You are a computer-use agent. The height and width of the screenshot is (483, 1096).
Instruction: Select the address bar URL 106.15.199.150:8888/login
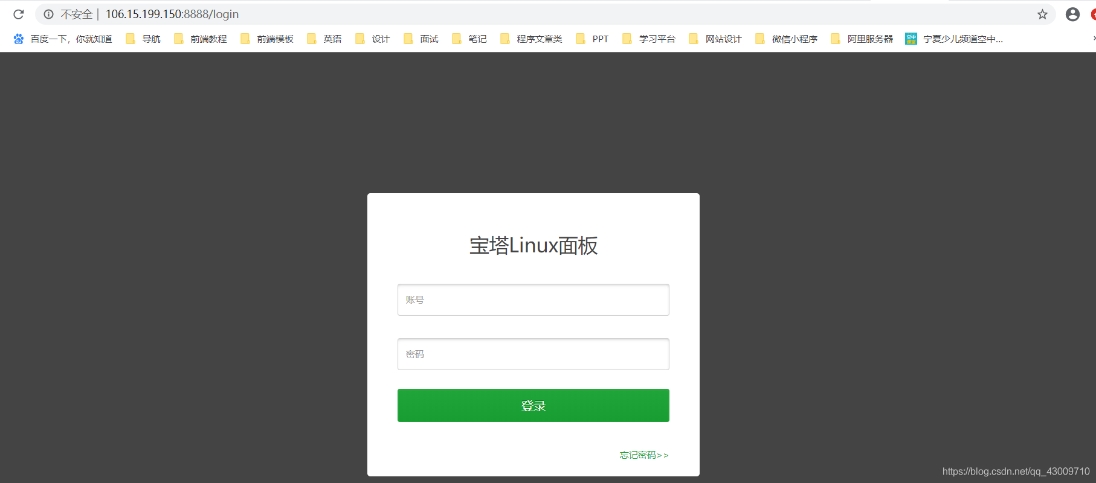pyautogui.click(x=172, y=14)
